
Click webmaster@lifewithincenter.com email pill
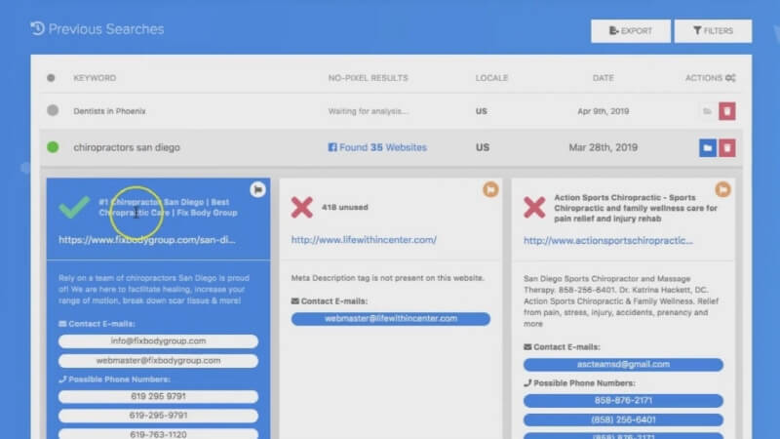tap(391, 319)
